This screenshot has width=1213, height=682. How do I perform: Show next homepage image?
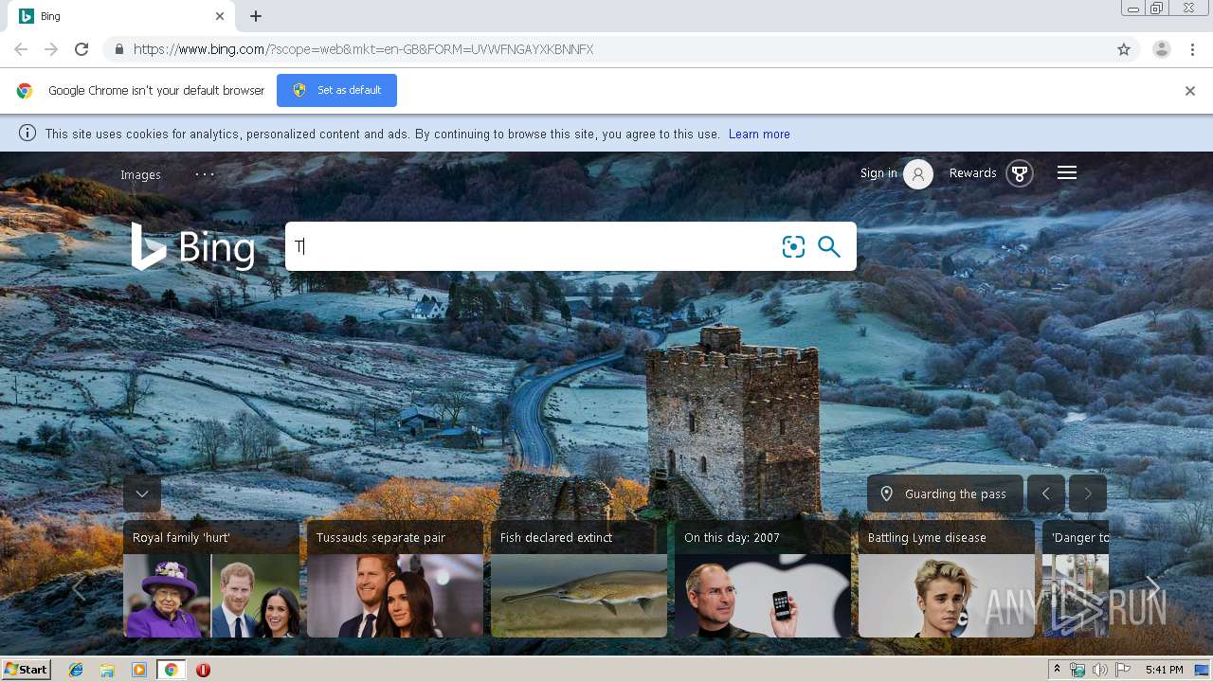(1088, 494)
